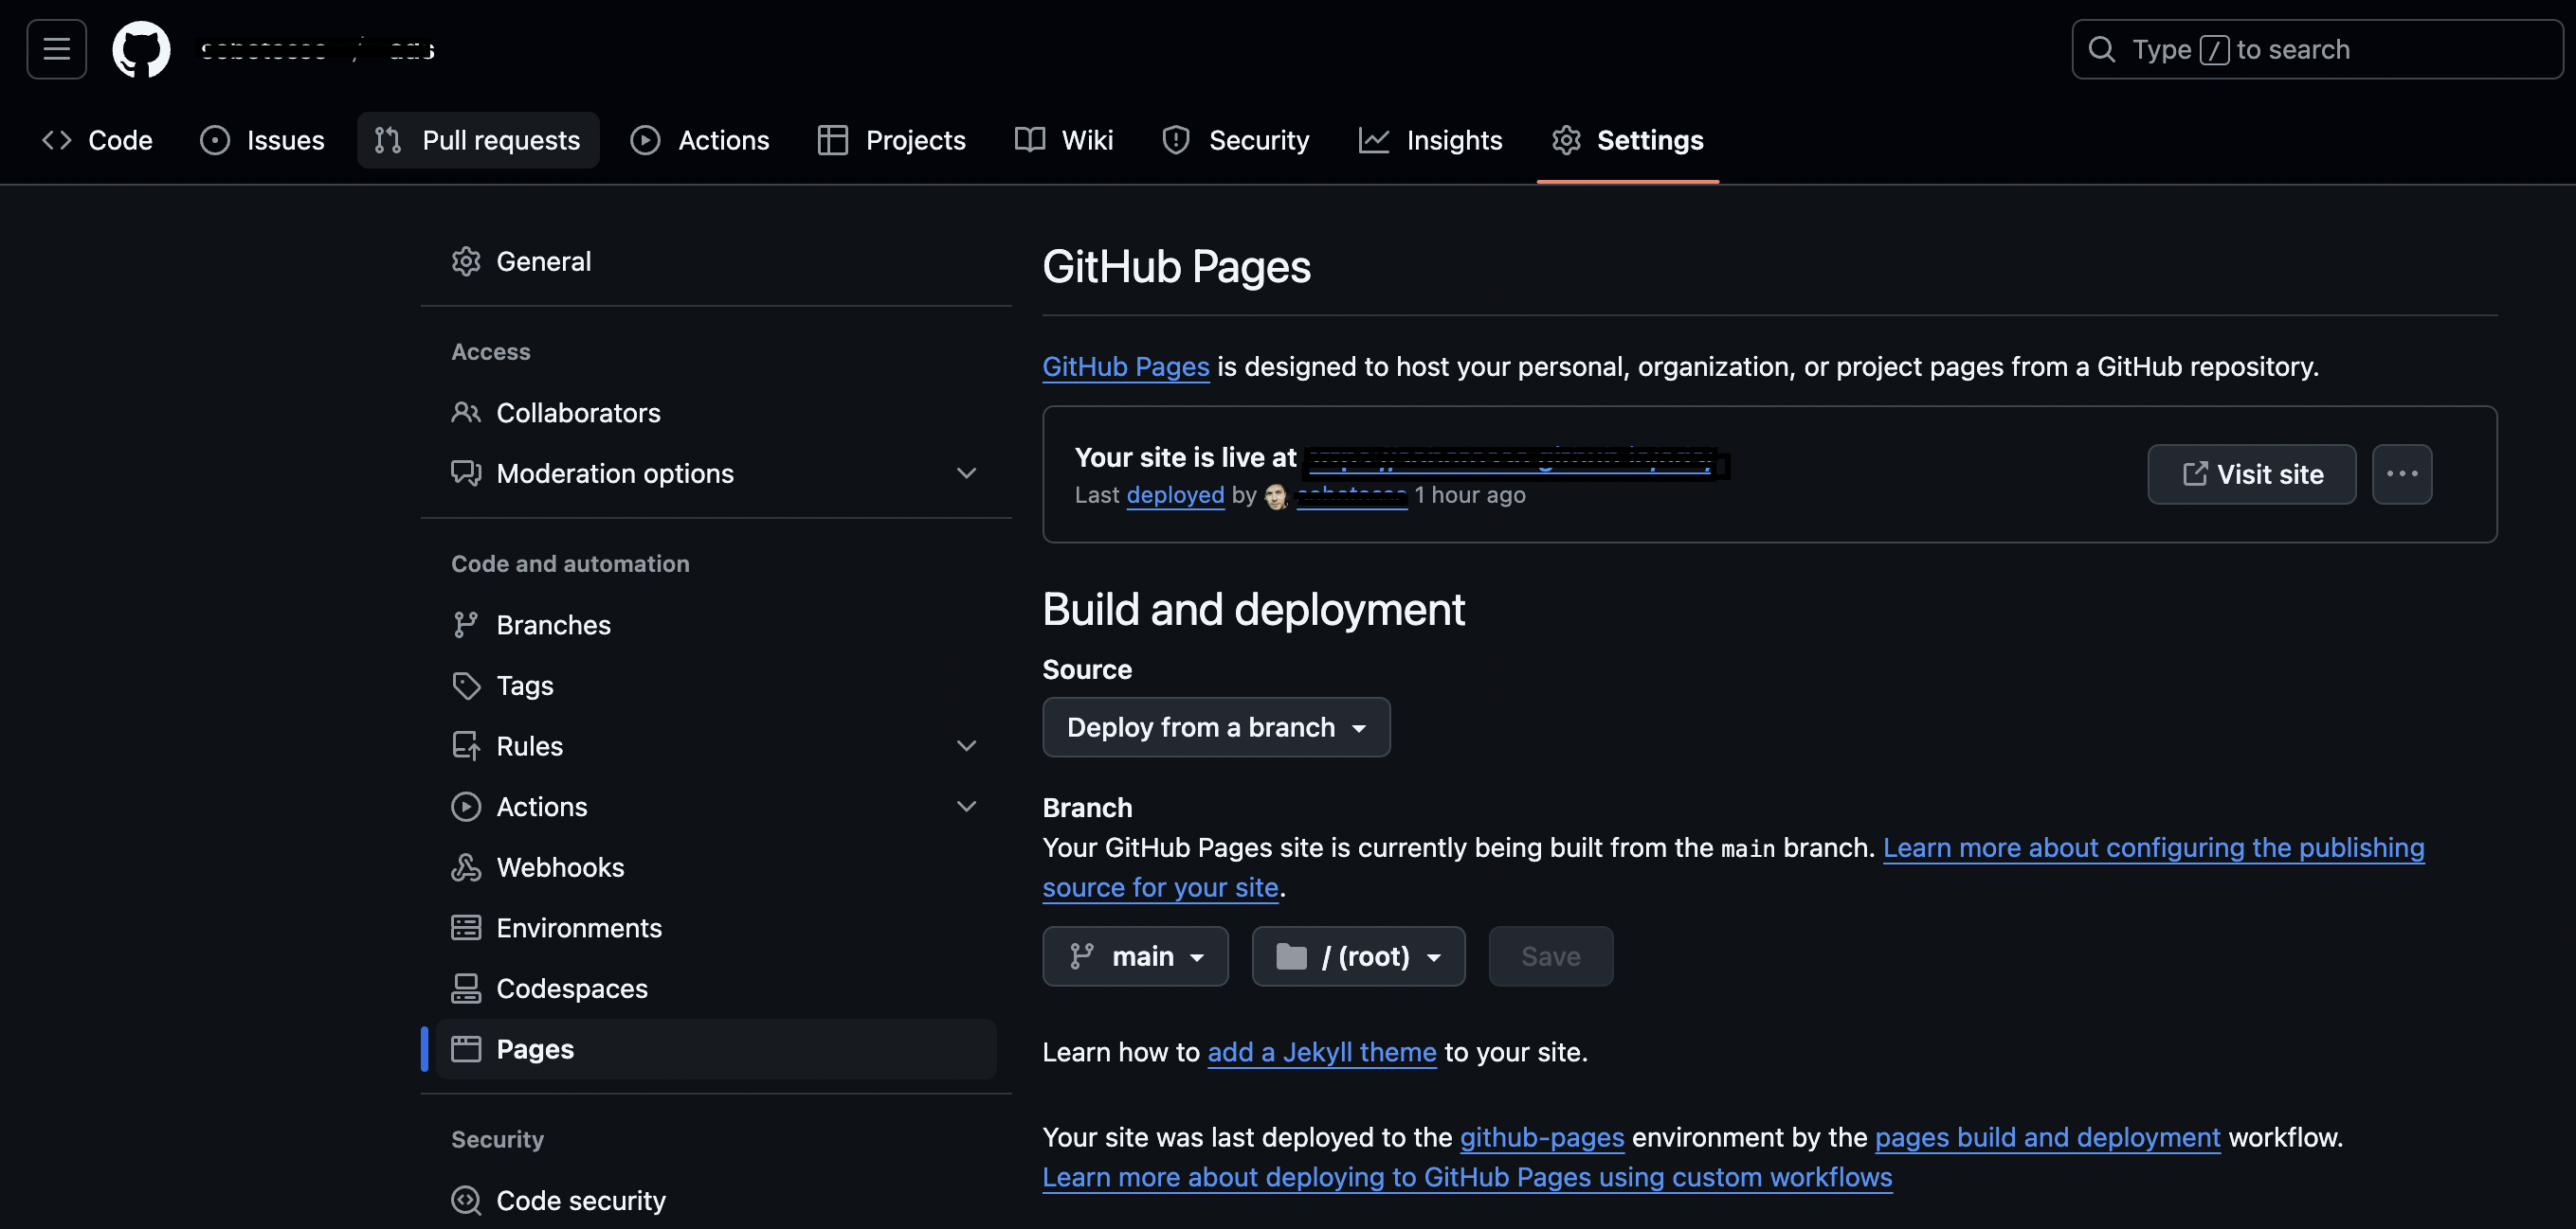2576x1229 pixels.
Task: Open the repository Actions tab
Action: [x=700, y=140]
